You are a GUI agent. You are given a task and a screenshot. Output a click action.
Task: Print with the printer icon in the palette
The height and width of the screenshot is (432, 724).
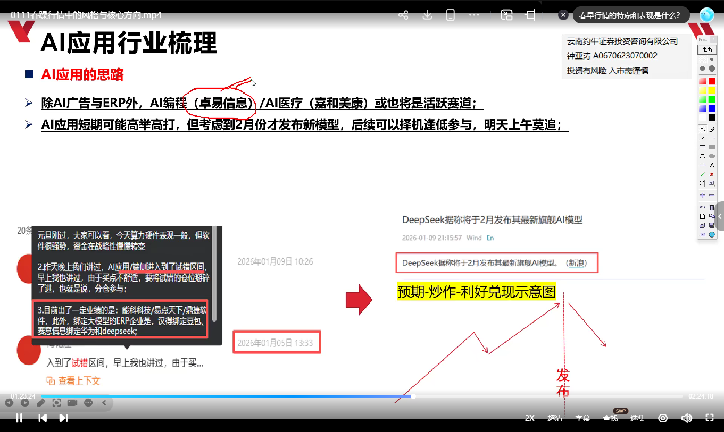[703, 225]
